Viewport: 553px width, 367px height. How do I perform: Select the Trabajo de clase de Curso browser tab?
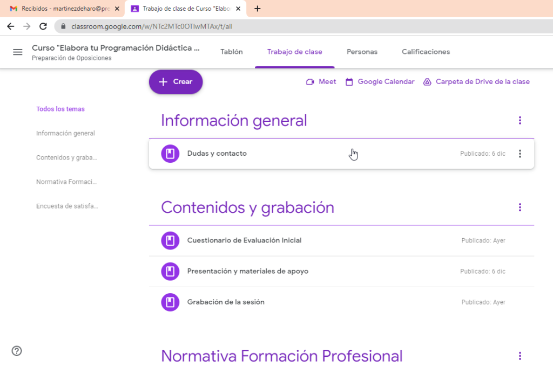[x=186, y=9]
